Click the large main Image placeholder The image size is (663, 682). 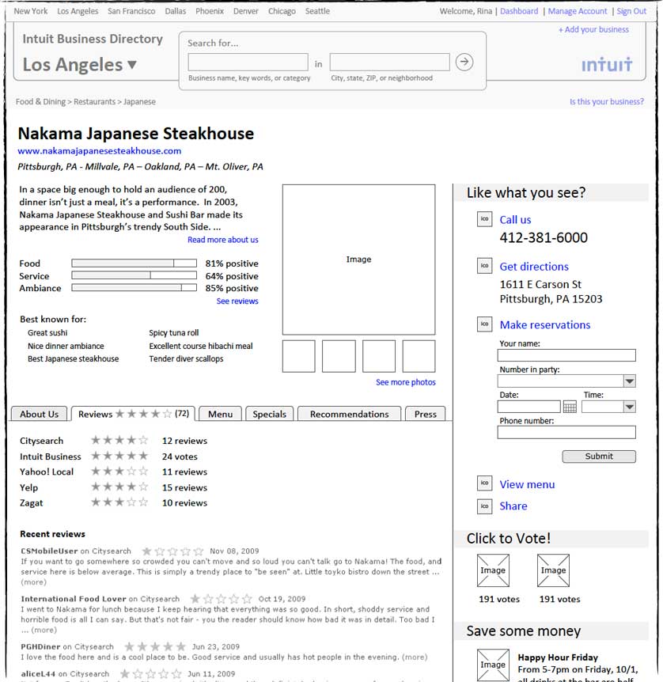click(358, 260)
